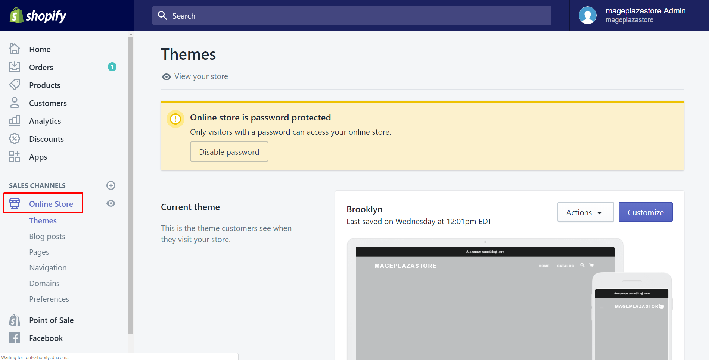Open Domains under Online Store
The width and height of the screenshot is (709, 360).
tap(44, 283)
